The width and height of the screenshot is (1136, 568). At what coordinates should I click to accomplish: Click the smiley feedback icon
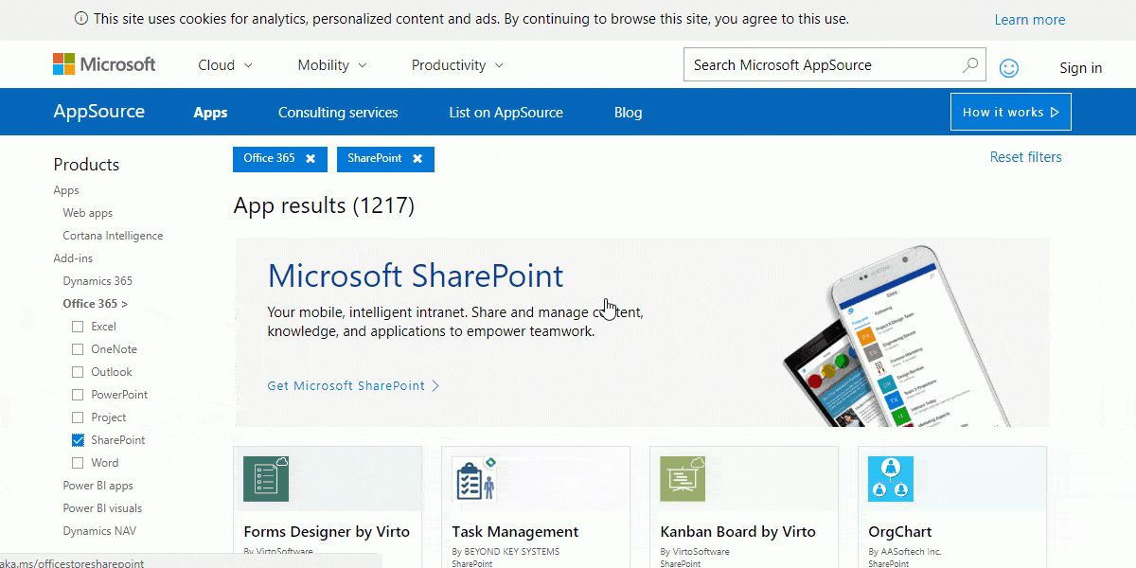coord(1009,67)
